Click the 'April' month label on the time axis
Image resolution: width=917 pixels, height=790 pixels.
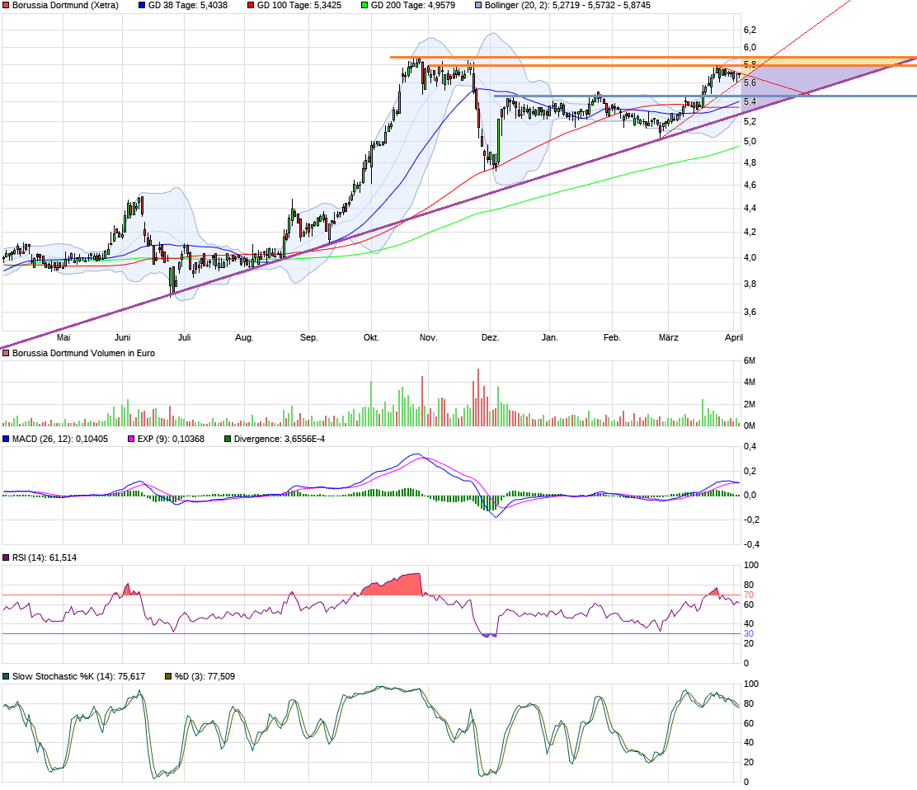click(x=734, y=337)
